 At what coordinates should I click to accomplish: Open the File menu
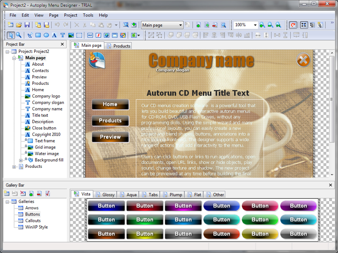click(13, 15)
